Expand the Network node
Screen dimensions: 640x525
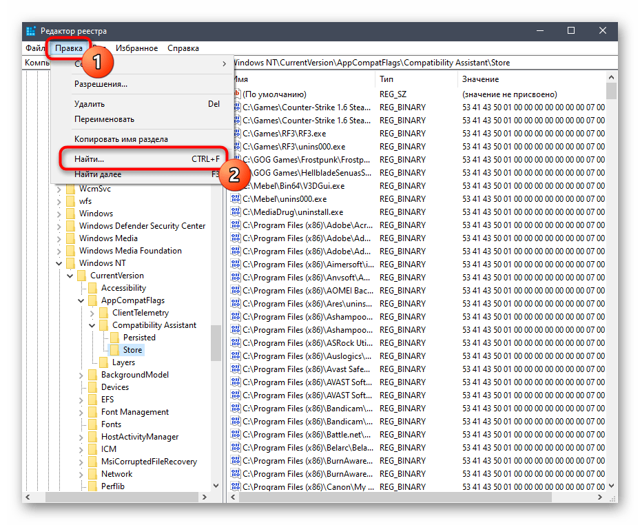click(x=81, y=475)
